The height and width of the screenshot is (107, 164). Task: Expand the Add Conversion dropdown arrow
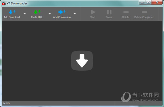click(x=75, y=14)
